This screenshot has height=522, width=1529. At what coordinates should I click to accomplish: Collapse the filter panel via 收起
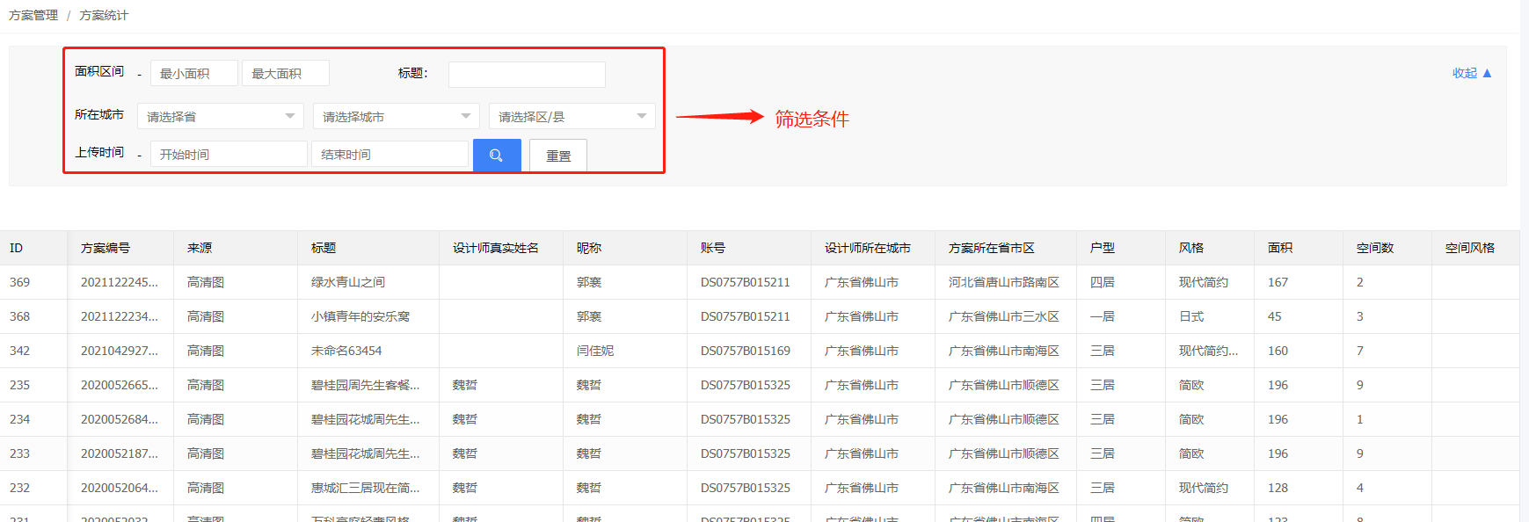[1471, 73]
